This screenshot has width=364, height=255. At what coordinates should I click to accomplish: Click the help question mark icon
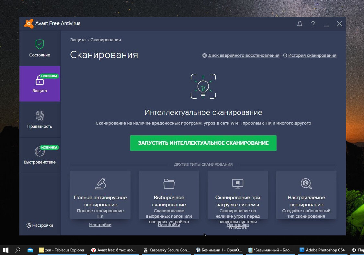(x=313, y=24)
